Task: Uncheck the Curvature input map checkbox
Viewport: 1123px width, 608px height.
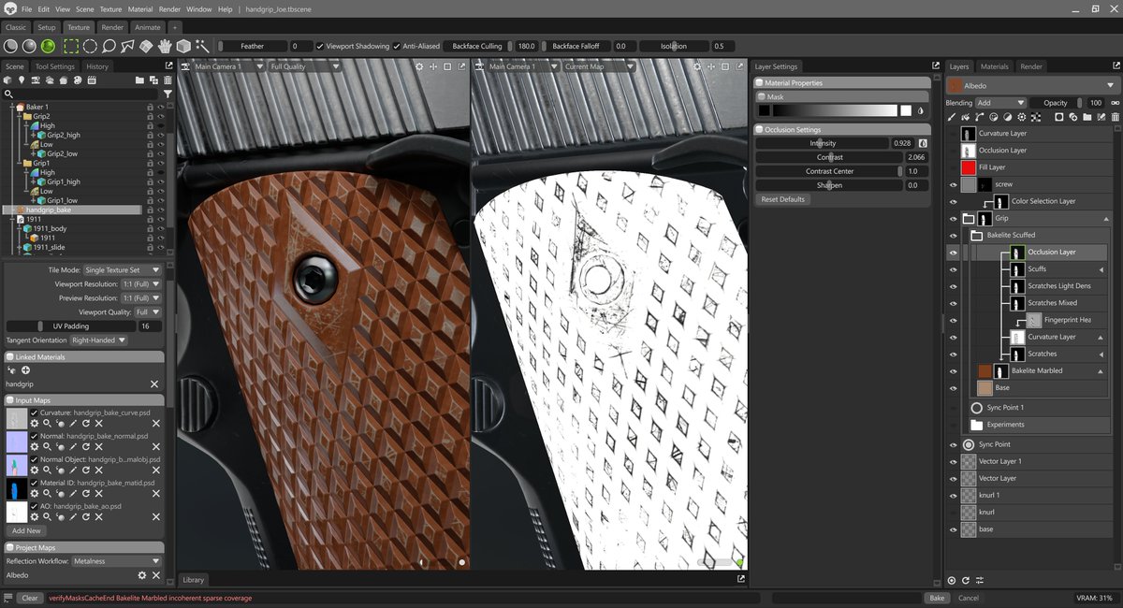Action: click(35, 413)
